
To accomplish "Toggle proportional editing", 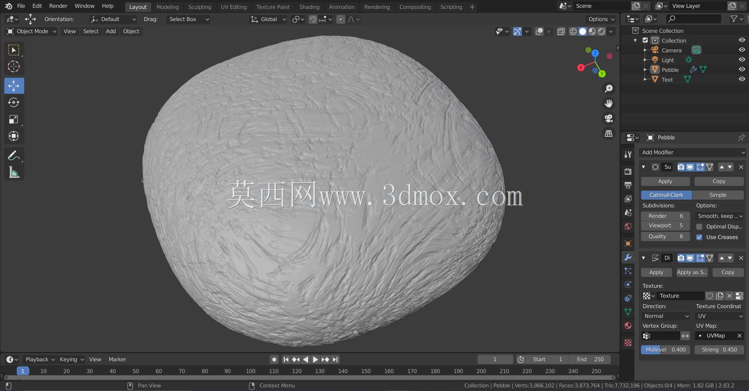I will click(341, 19).
